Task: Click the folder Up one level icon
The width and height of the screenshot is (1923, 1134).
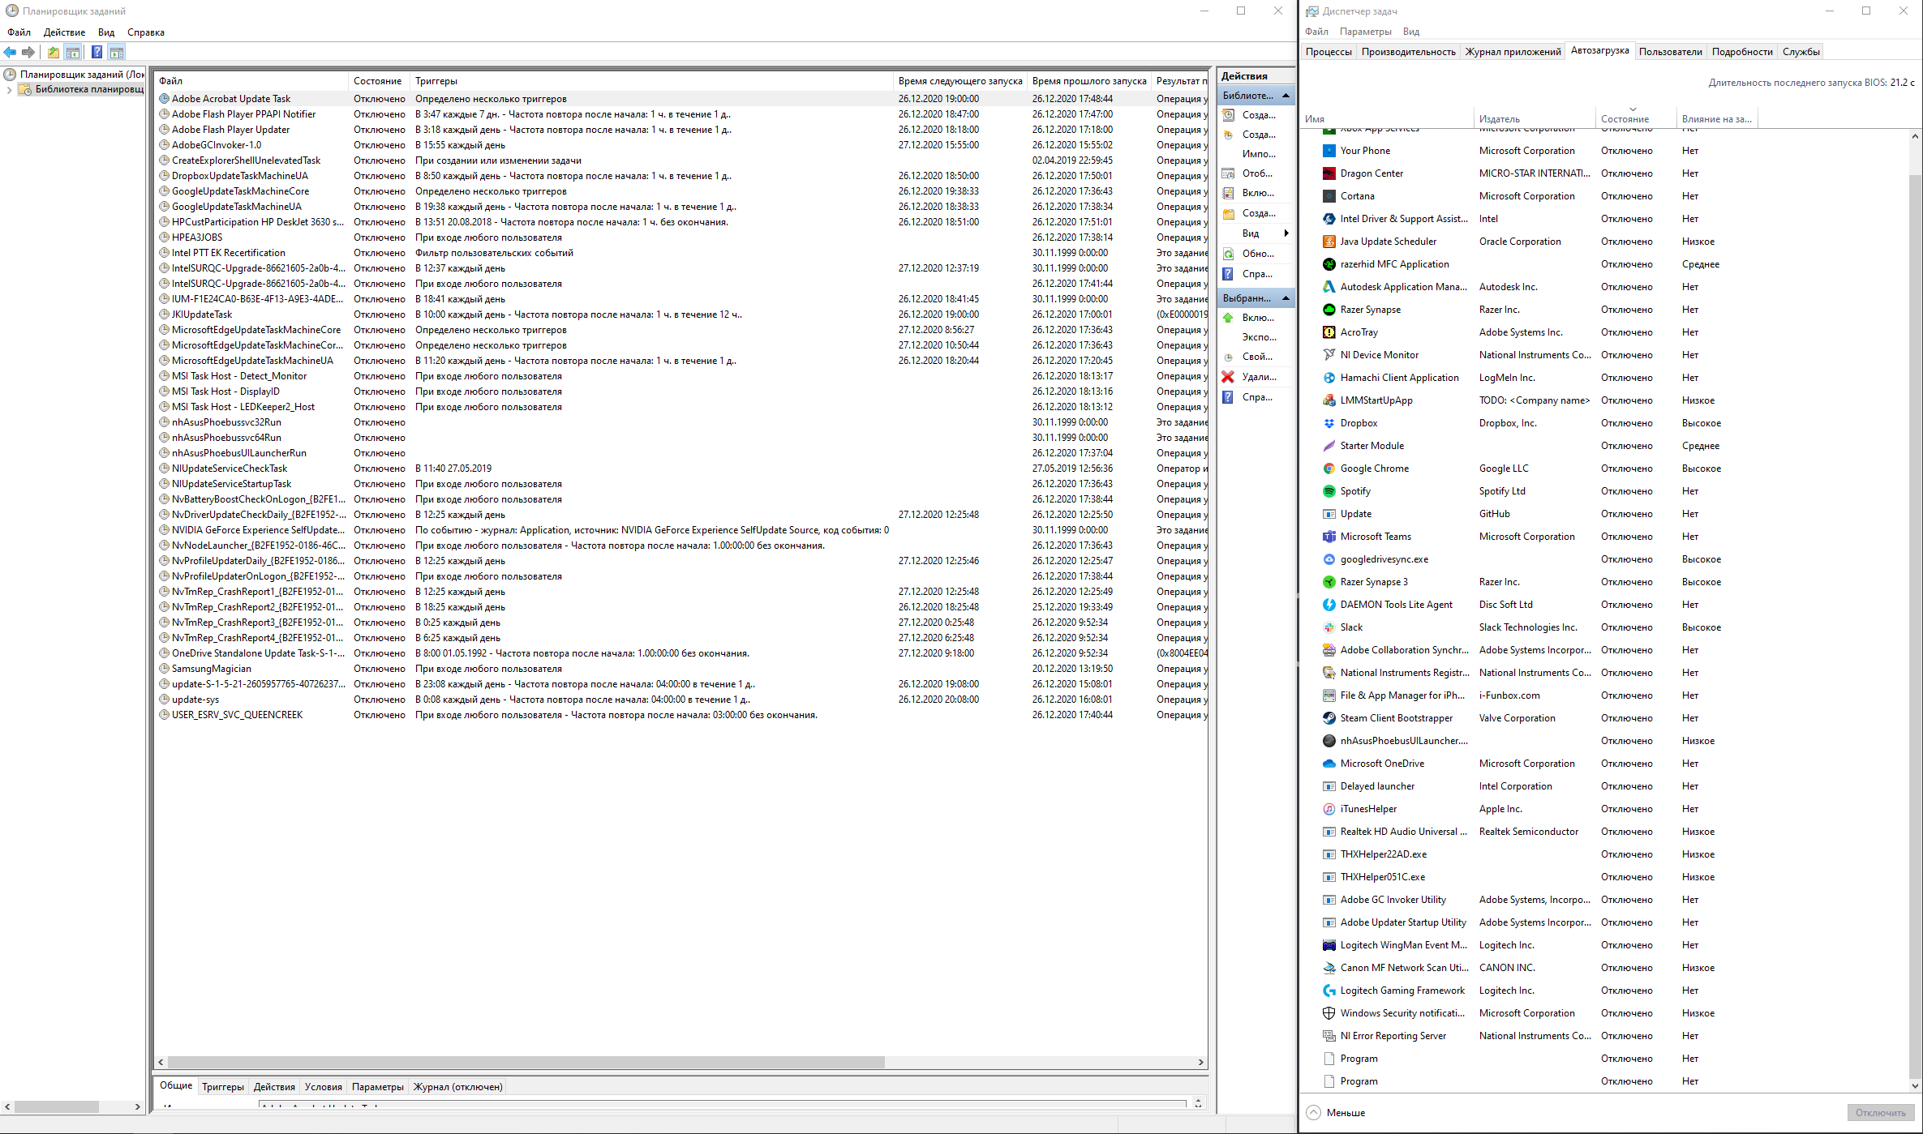Action: tap(53, 52)
